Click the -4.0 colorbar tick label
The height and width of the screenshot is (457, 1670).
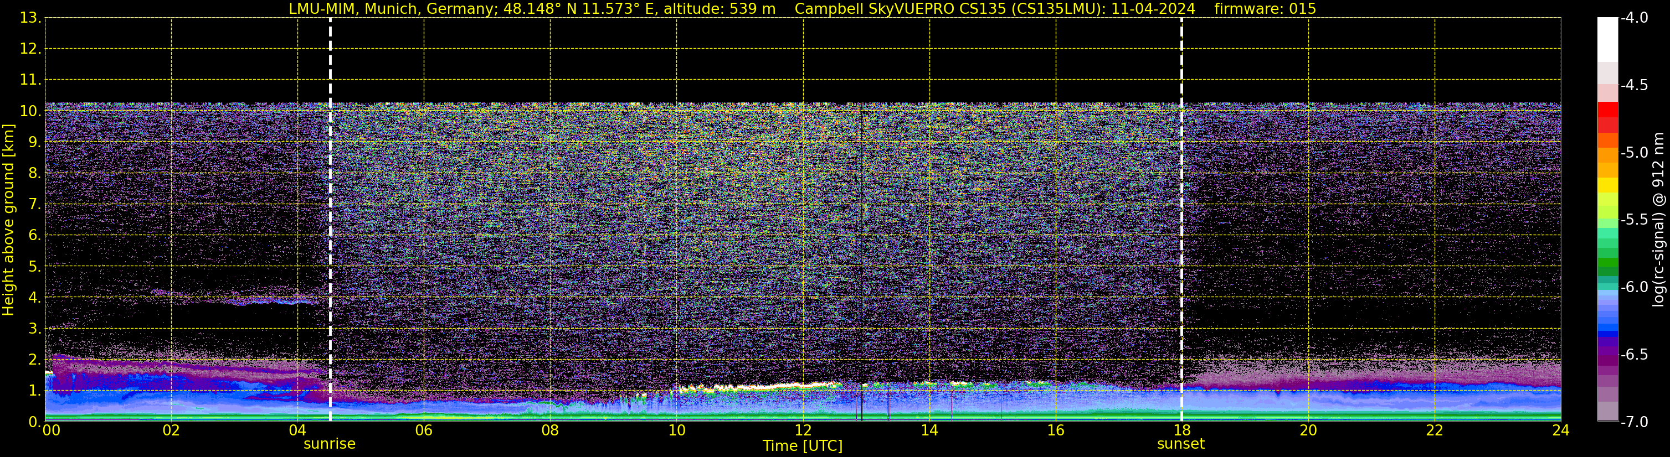(x=1633, y=18)
